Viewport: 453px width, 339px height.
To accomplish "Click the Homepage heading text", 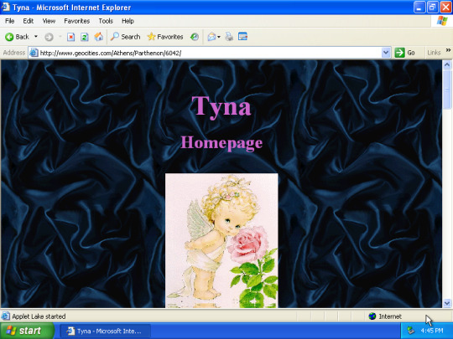I will point(221,142).
